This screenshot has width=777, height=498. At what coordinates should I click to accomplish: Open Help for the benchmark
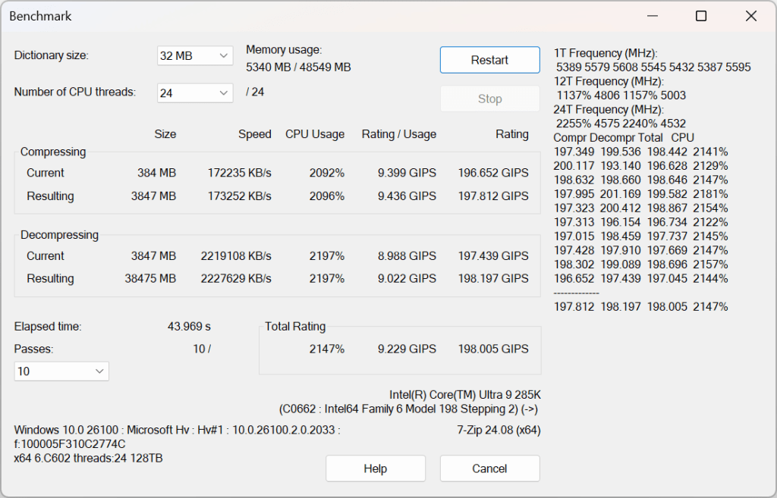pos(375,468)
